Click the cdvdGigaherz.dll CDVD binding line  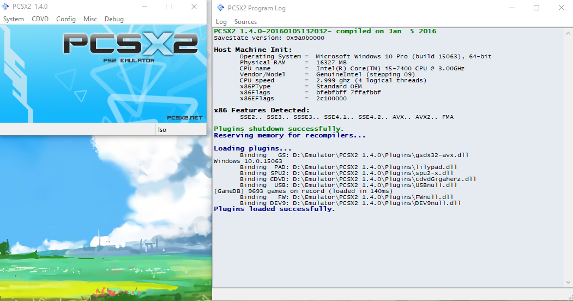point(358,179)
